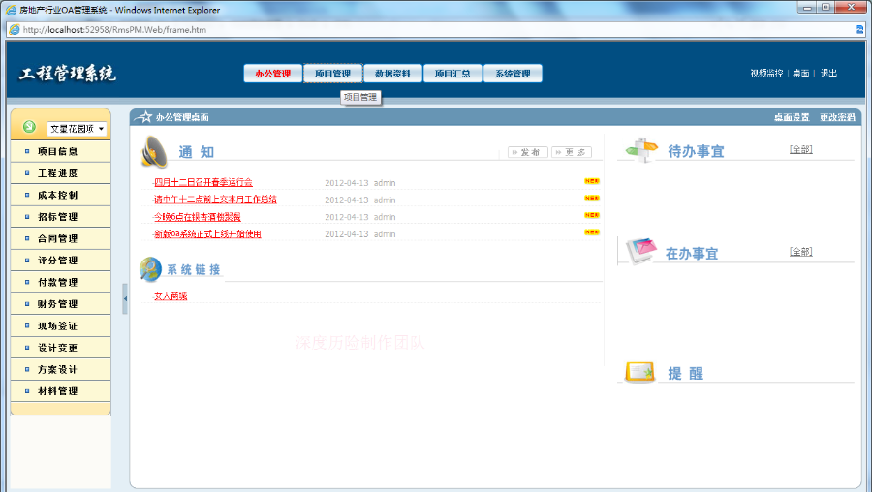Open the project selector dropdown 文星花园项
The image size is (872, 492).
pyautogui.click(x=77, y=129)
